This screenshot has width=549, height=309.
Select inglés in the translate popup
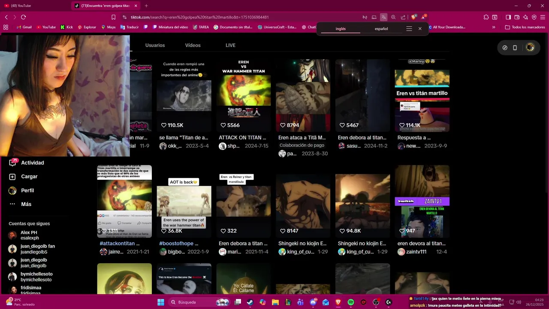(341, 29)
